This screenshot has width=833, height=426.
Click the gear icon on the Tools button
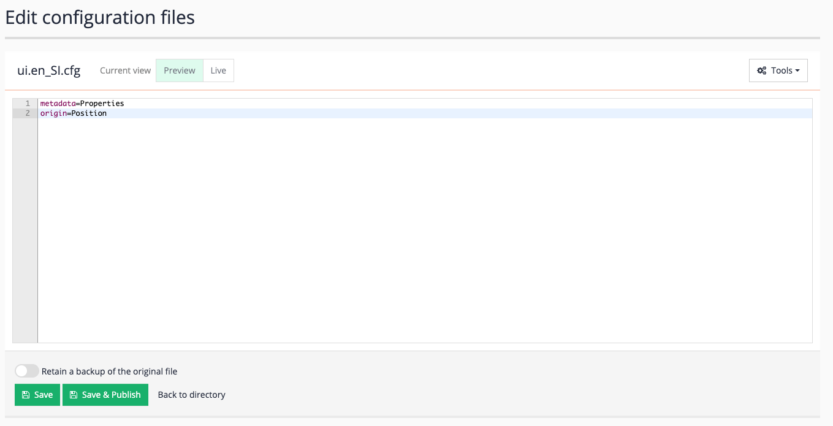point(762,70)
